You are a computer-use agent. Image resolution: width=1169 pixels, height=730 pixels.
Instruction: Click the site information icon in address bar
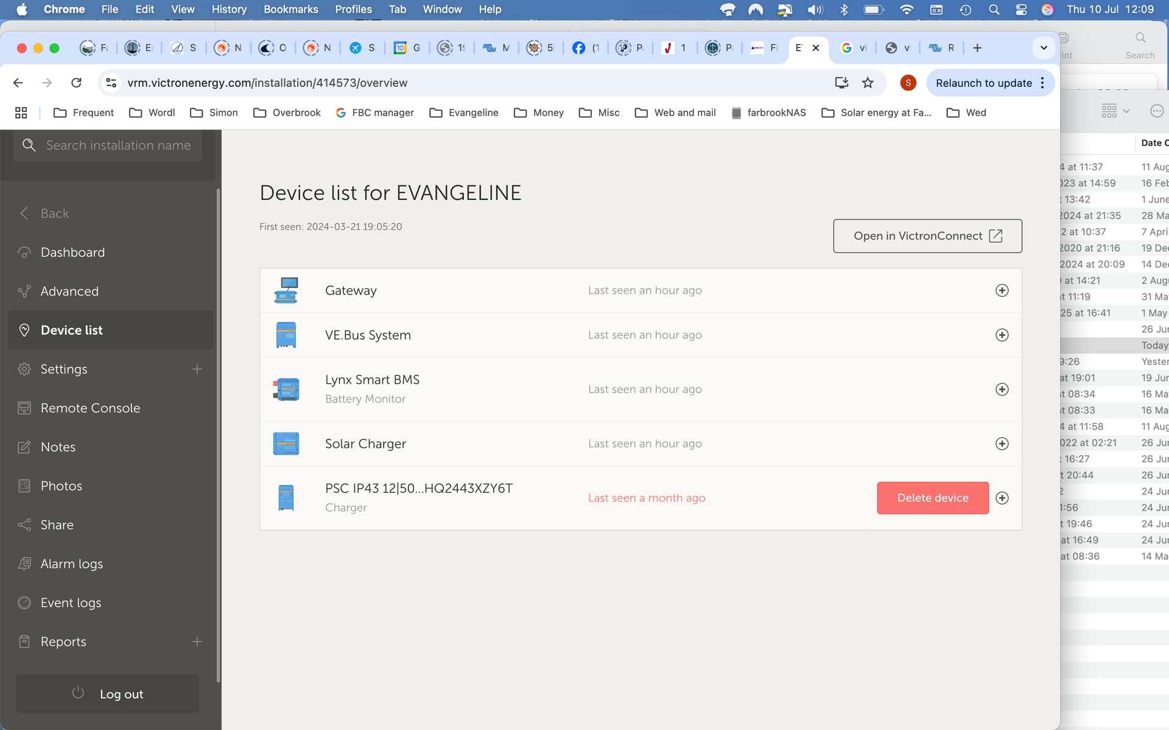(x=111, y=83)
